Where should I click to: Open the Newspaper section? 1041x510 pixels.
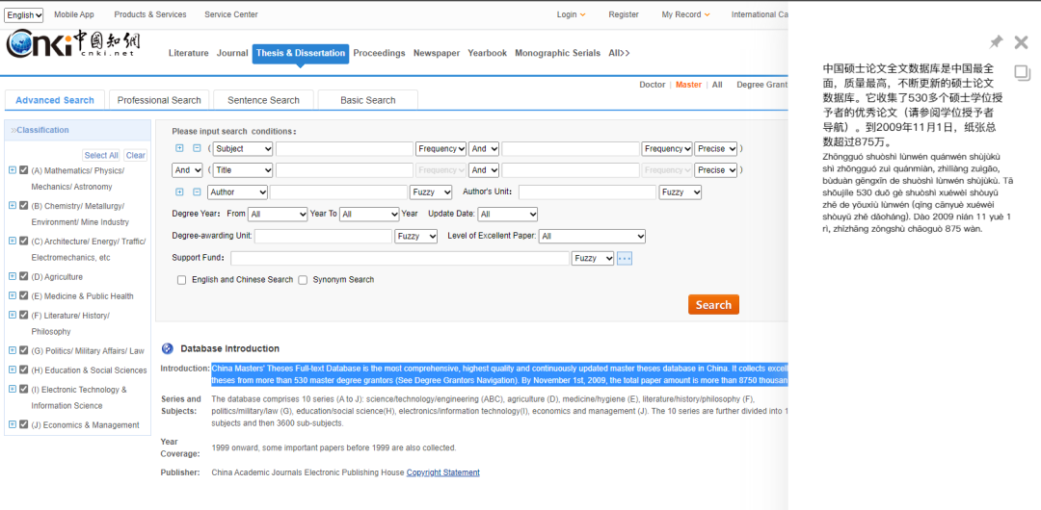point(437,53)
